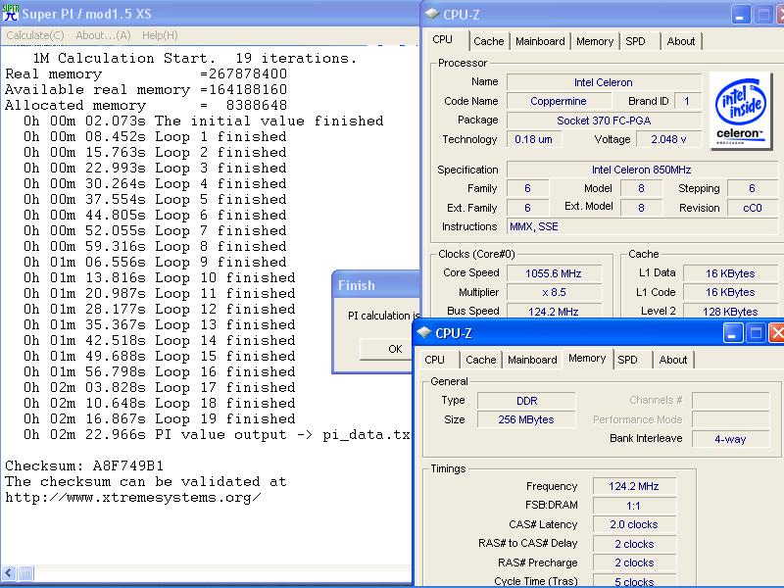The width and height of the screenshot is (784, 588).
Task: Click the Bus Speed value '124.2 MHz'
Action: (554, 312)
